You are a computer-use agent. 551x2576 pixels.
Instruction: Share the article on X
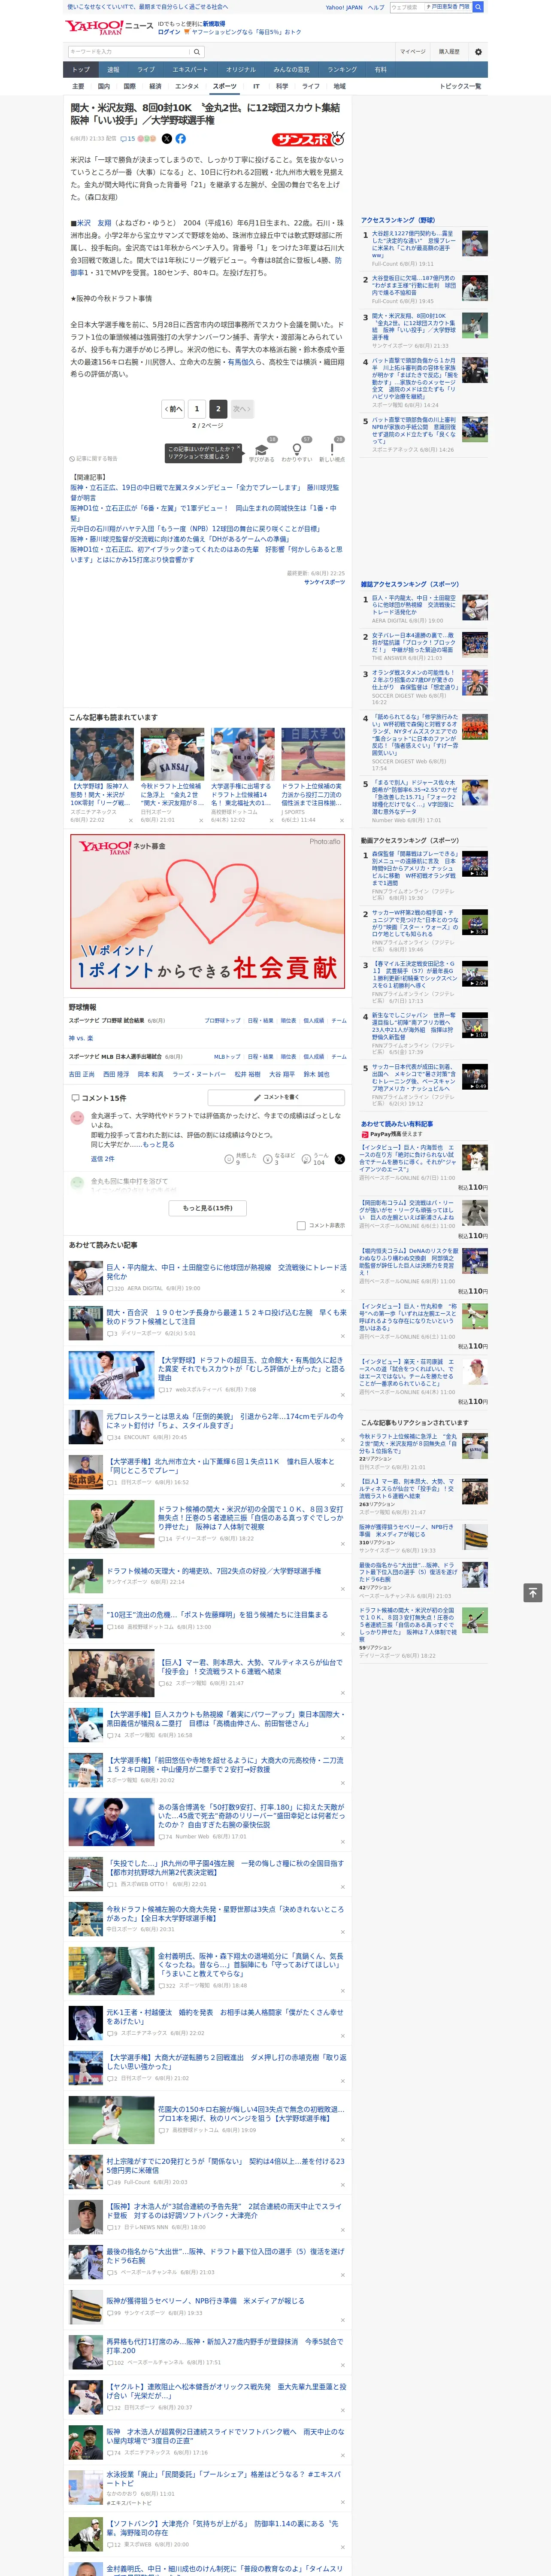[x=167, y=139]
